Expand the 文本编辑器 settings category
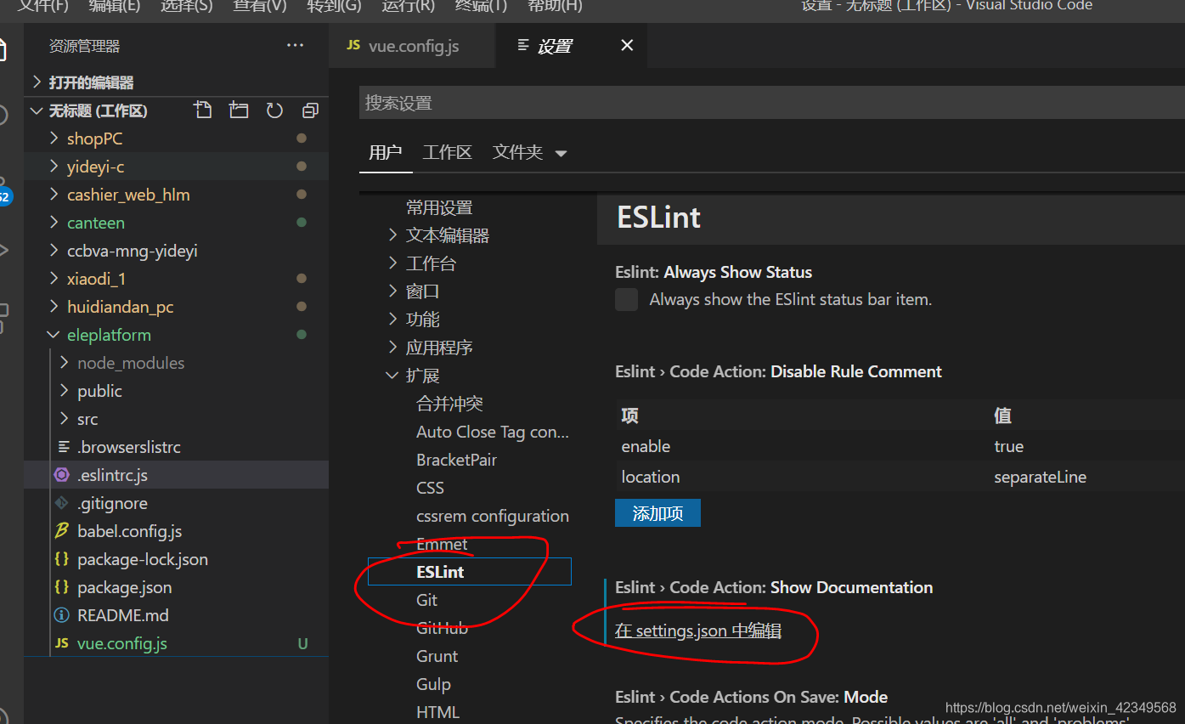Viewport: 1185px width, 724px height. 392,235
